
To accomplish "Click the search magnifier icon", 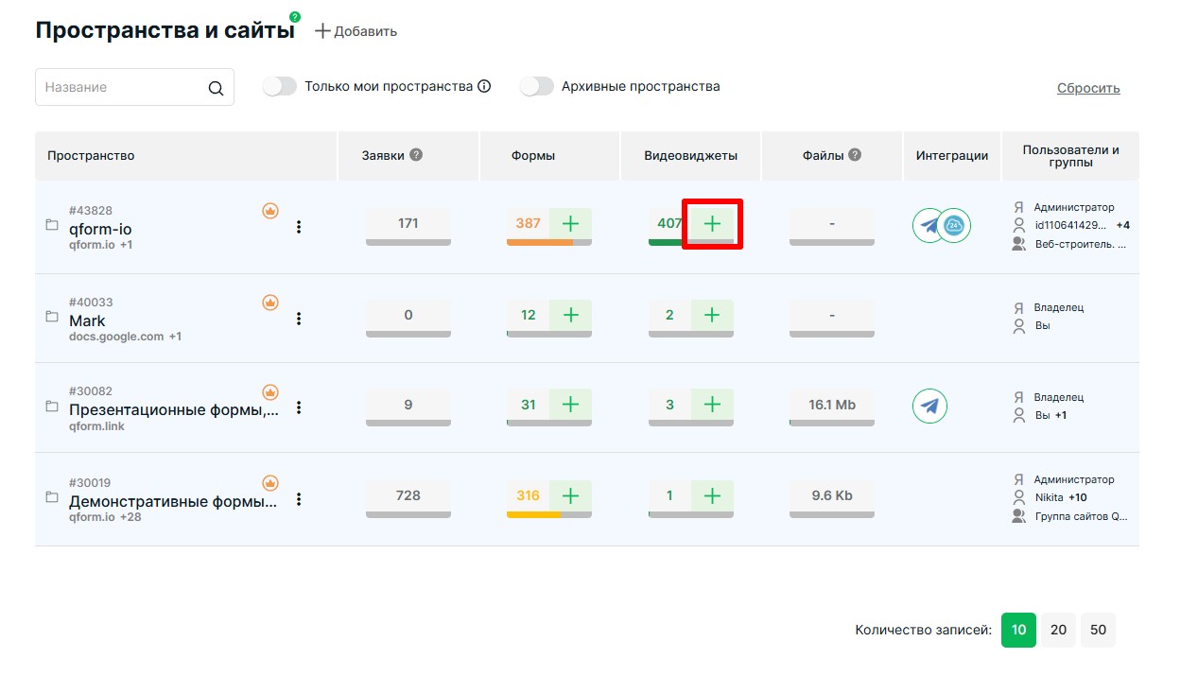I will [216, 88].
